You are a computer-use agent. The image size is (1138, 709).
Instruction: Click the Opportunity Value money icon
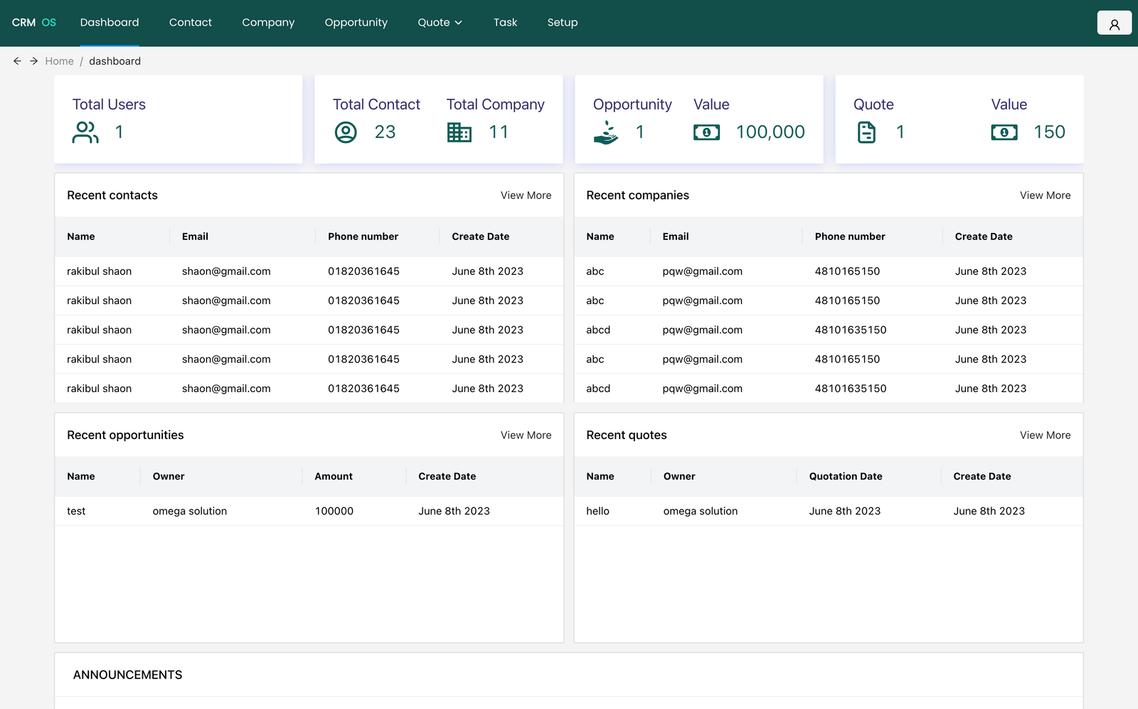click(706, 132)
